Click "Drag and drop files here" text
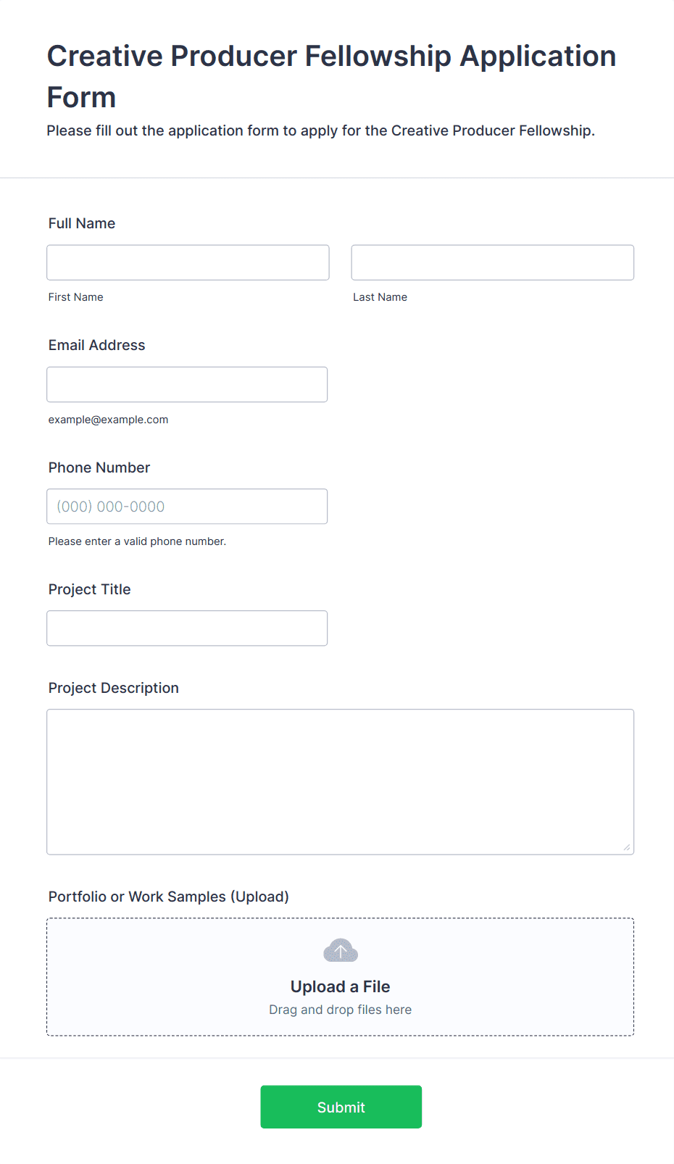This screenshot has height=1164, width=674. pyautogui.click(x=340, y=1010)
